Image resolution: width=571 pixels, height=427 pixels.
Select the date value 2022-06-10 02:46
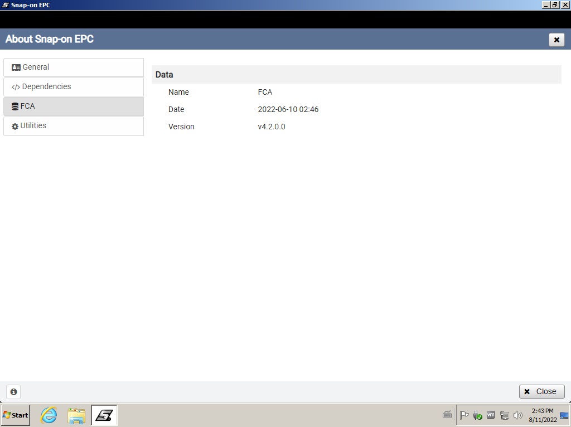pos(288,110)
